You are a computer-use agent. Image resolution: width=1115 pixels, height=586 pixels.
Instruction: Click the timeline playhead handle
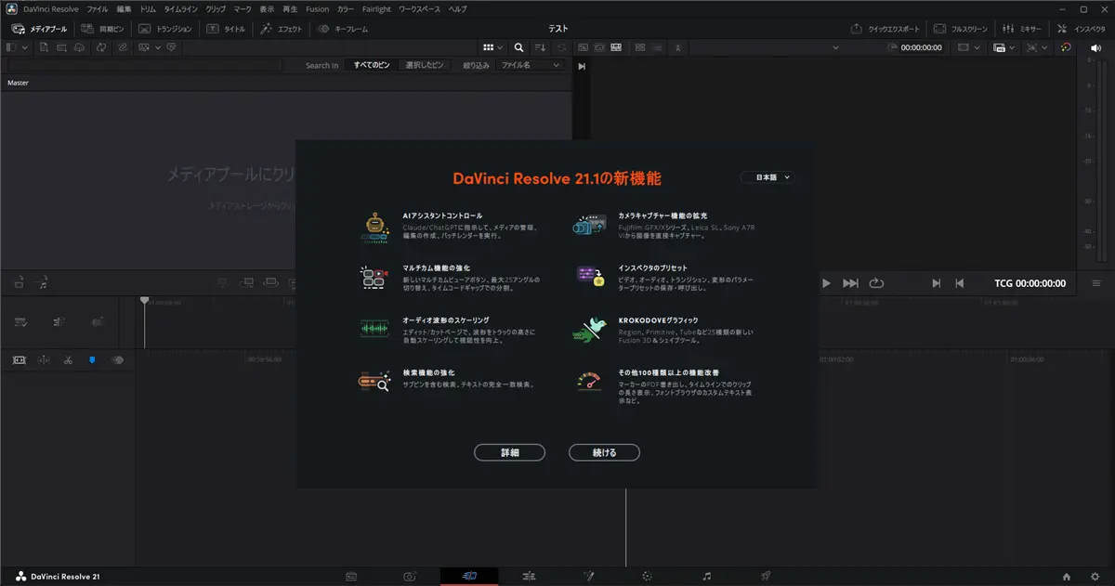click(x=144, y=301)
